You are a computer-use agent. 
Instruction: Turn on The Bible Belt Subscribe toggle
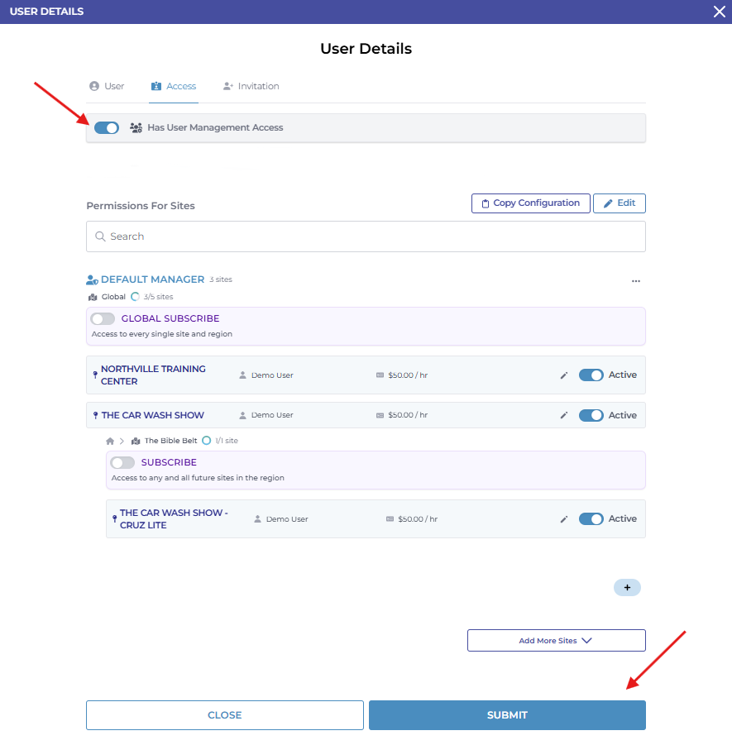(x=122, y=463)
